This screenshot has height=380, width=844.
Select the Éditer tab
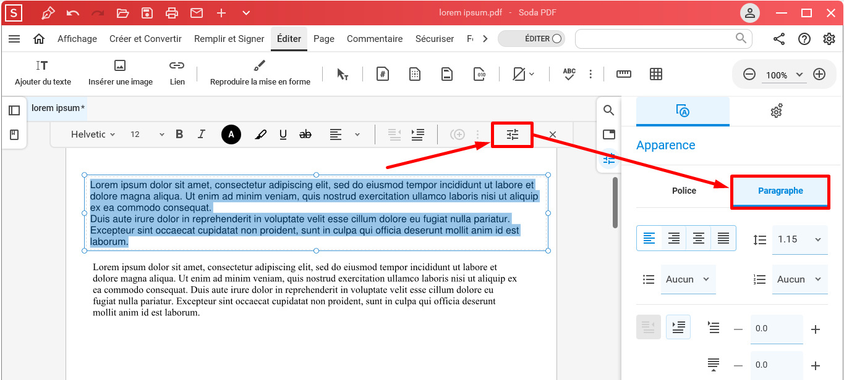coord(289,39)
